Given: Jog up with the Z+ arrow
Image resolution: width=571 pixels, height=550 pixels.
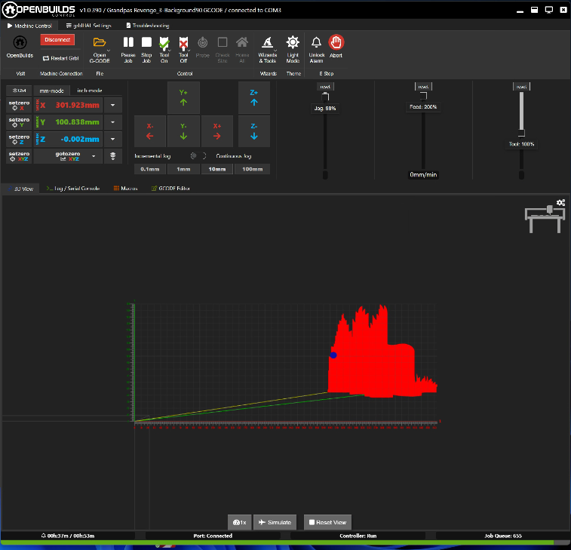Looking at the screenshot, I should tap(254, 98).
